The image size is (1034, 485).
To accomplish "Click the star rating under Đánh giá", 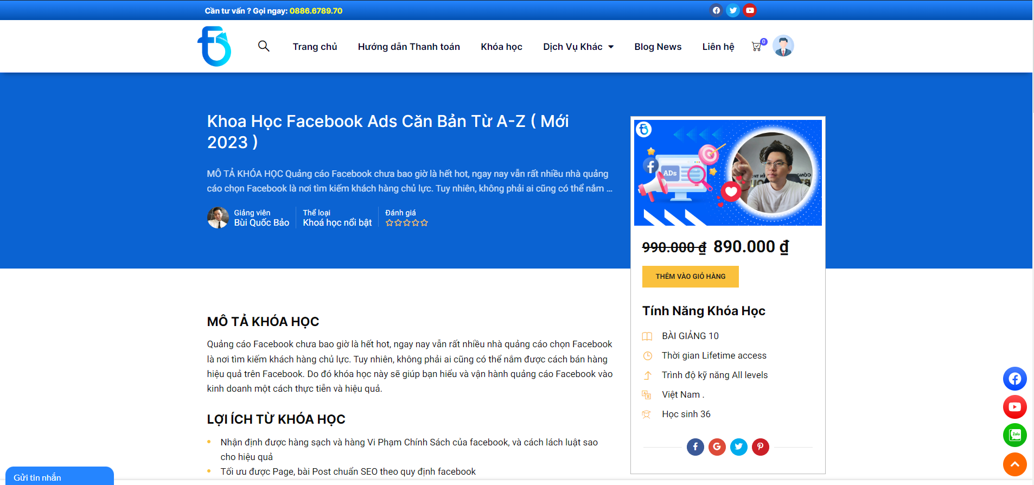I will point(407,223).
